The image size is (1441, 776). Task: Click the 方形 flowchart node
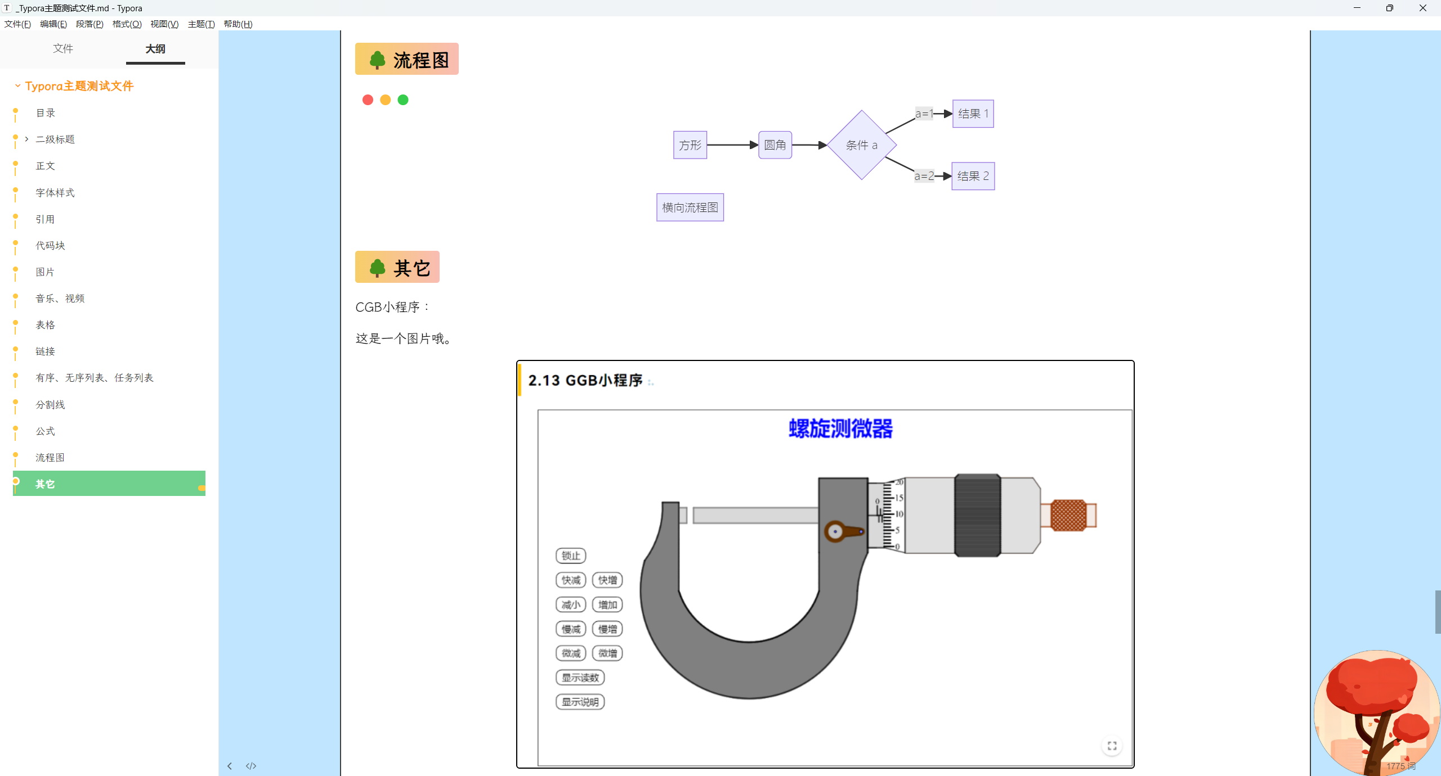tap(690, 145)
